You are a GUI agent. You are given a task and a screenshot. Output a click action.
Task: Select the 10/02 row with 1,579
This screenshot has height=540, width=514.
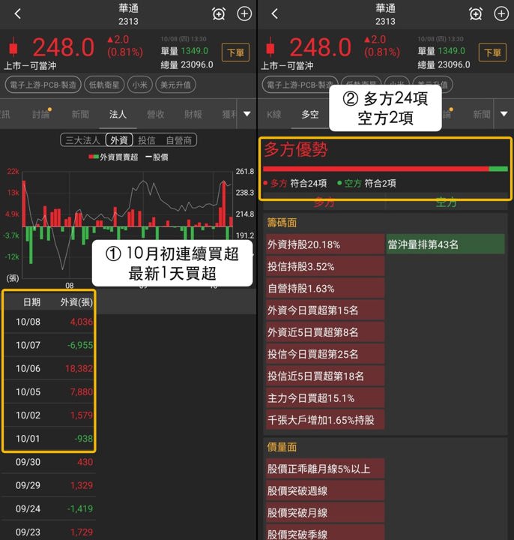(49, 415)
